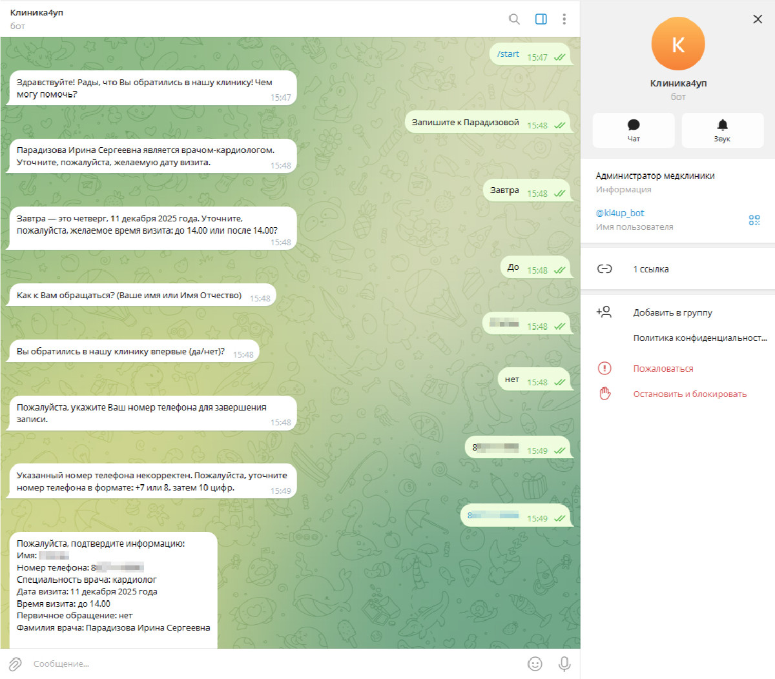This screenshot has width=775, height=679.
Task: Click the Клиника4уп orange avatar
Action: [x=678, y=44]
